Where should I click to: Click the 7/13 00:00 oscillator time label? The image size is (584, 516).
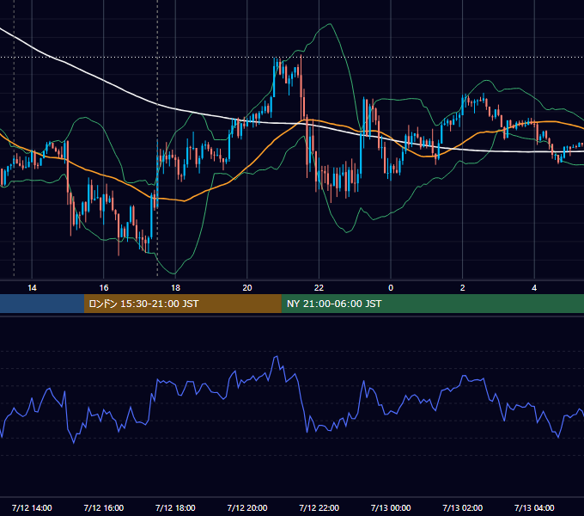pos(391,507)
